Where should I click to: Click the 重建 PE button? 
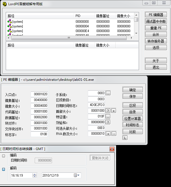click(x=156, y=28)
